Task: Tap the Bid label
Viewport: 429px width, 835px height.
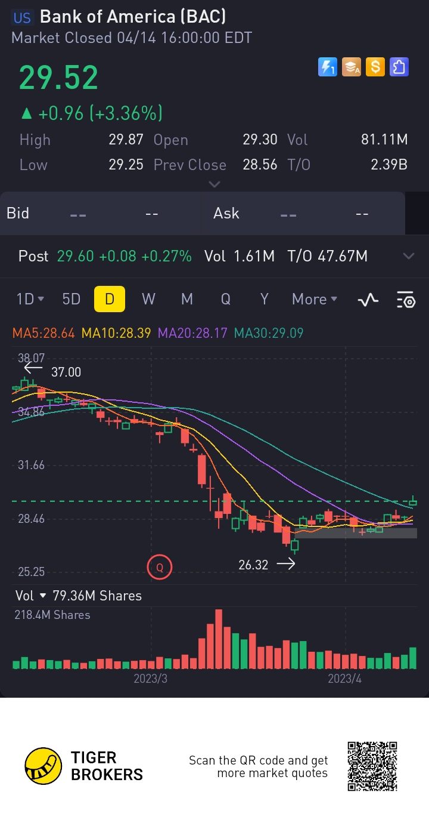Action: click(18, 213)
